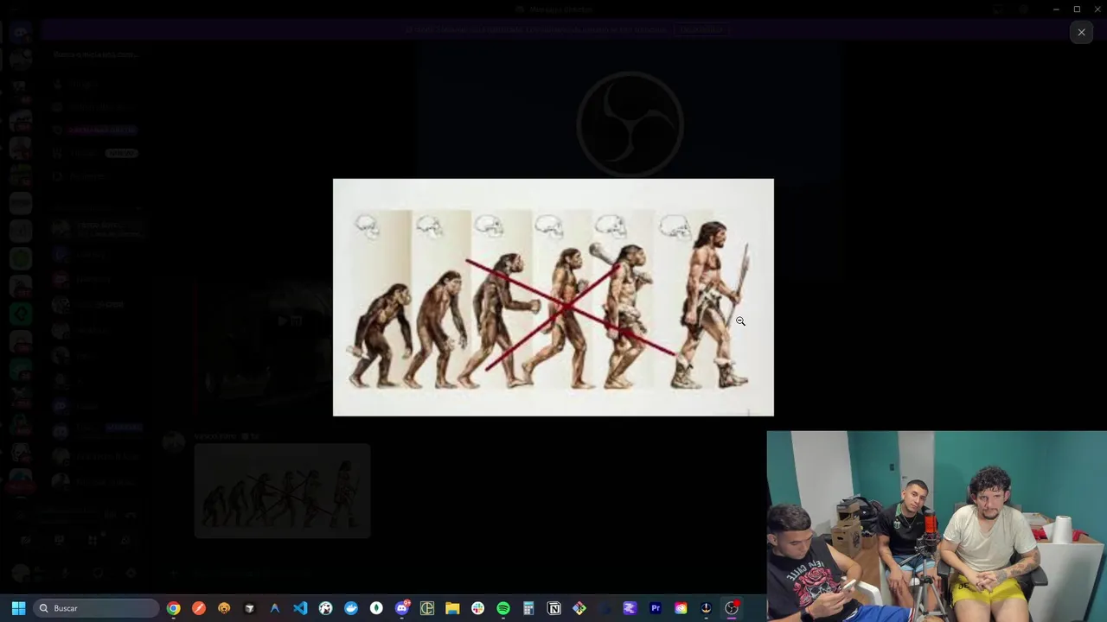The image size is (1107, 622).
Task: Open Docker Desktop from the taskbar
Action: click(351, 608)
